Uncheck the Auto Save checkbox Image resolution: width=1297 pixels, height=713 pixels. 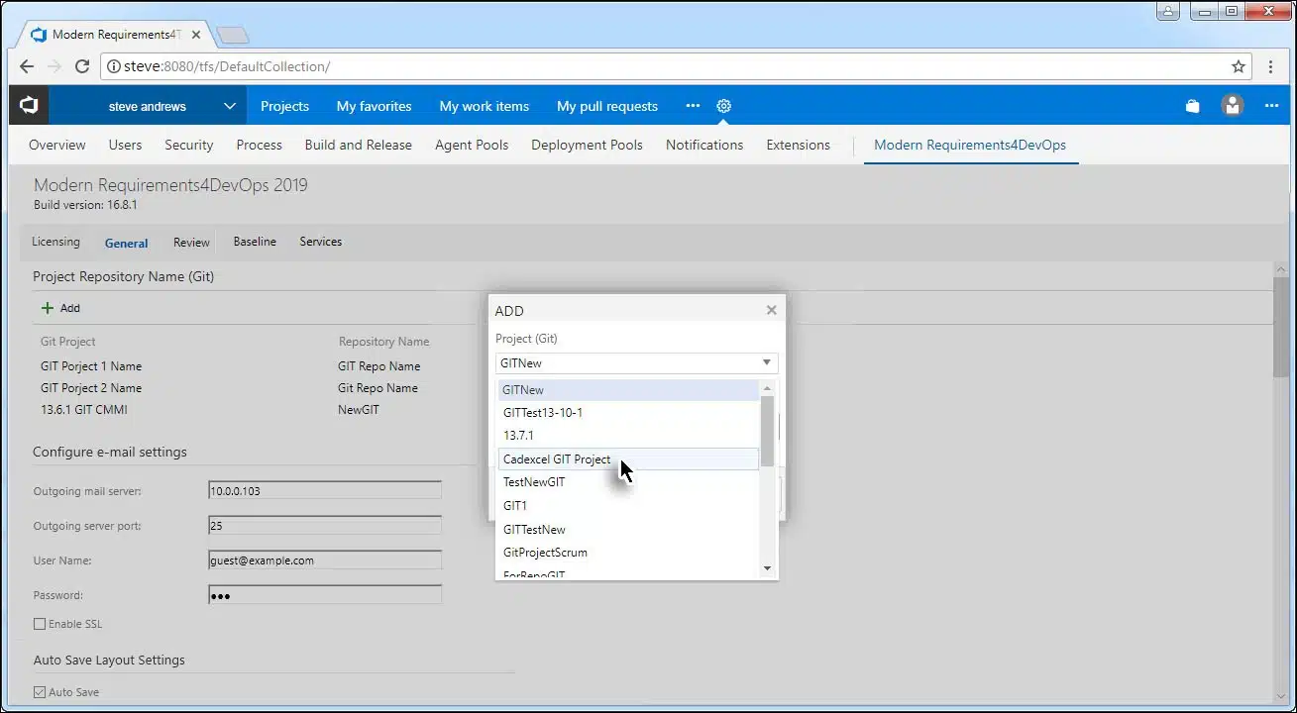coord(40,692)
